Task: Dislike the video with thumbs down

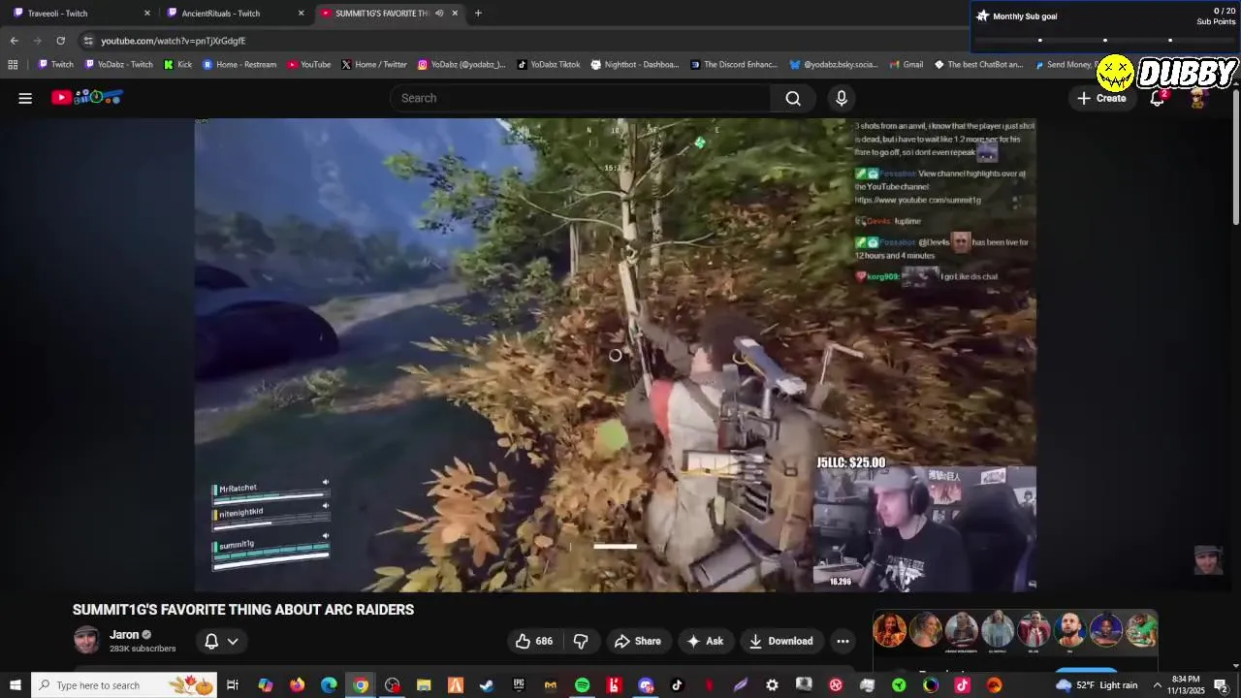Action: [x=581, y=641]
